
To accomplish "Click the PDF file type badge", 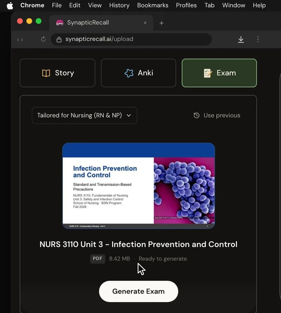I will (98, 259).
